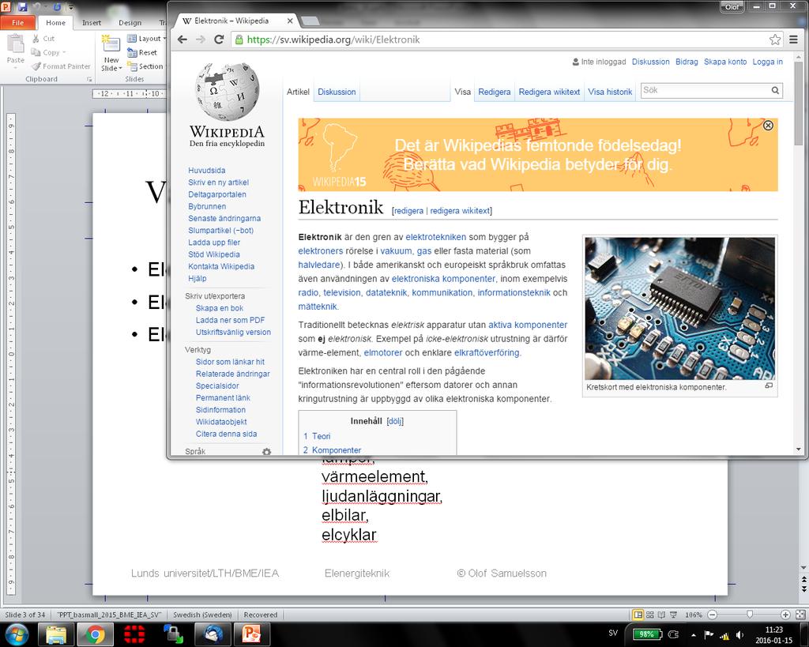Close the Elektronik – Wikipedia tab
This screenshot has height=647, width=809.
pos(290,21)
